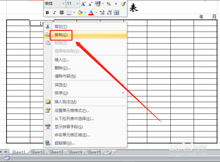This screenshot has height=162, width=220.
Task: Switch to Sheet2 tab
Action: [x=38, y=152]
